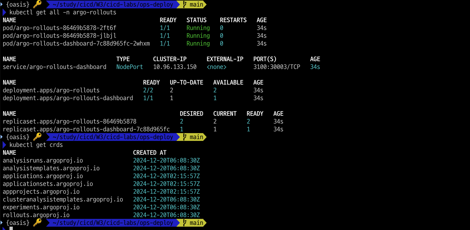Click the CREATED AT column header
The height and width of the screenshot is (230, 470).
[150, 153]
